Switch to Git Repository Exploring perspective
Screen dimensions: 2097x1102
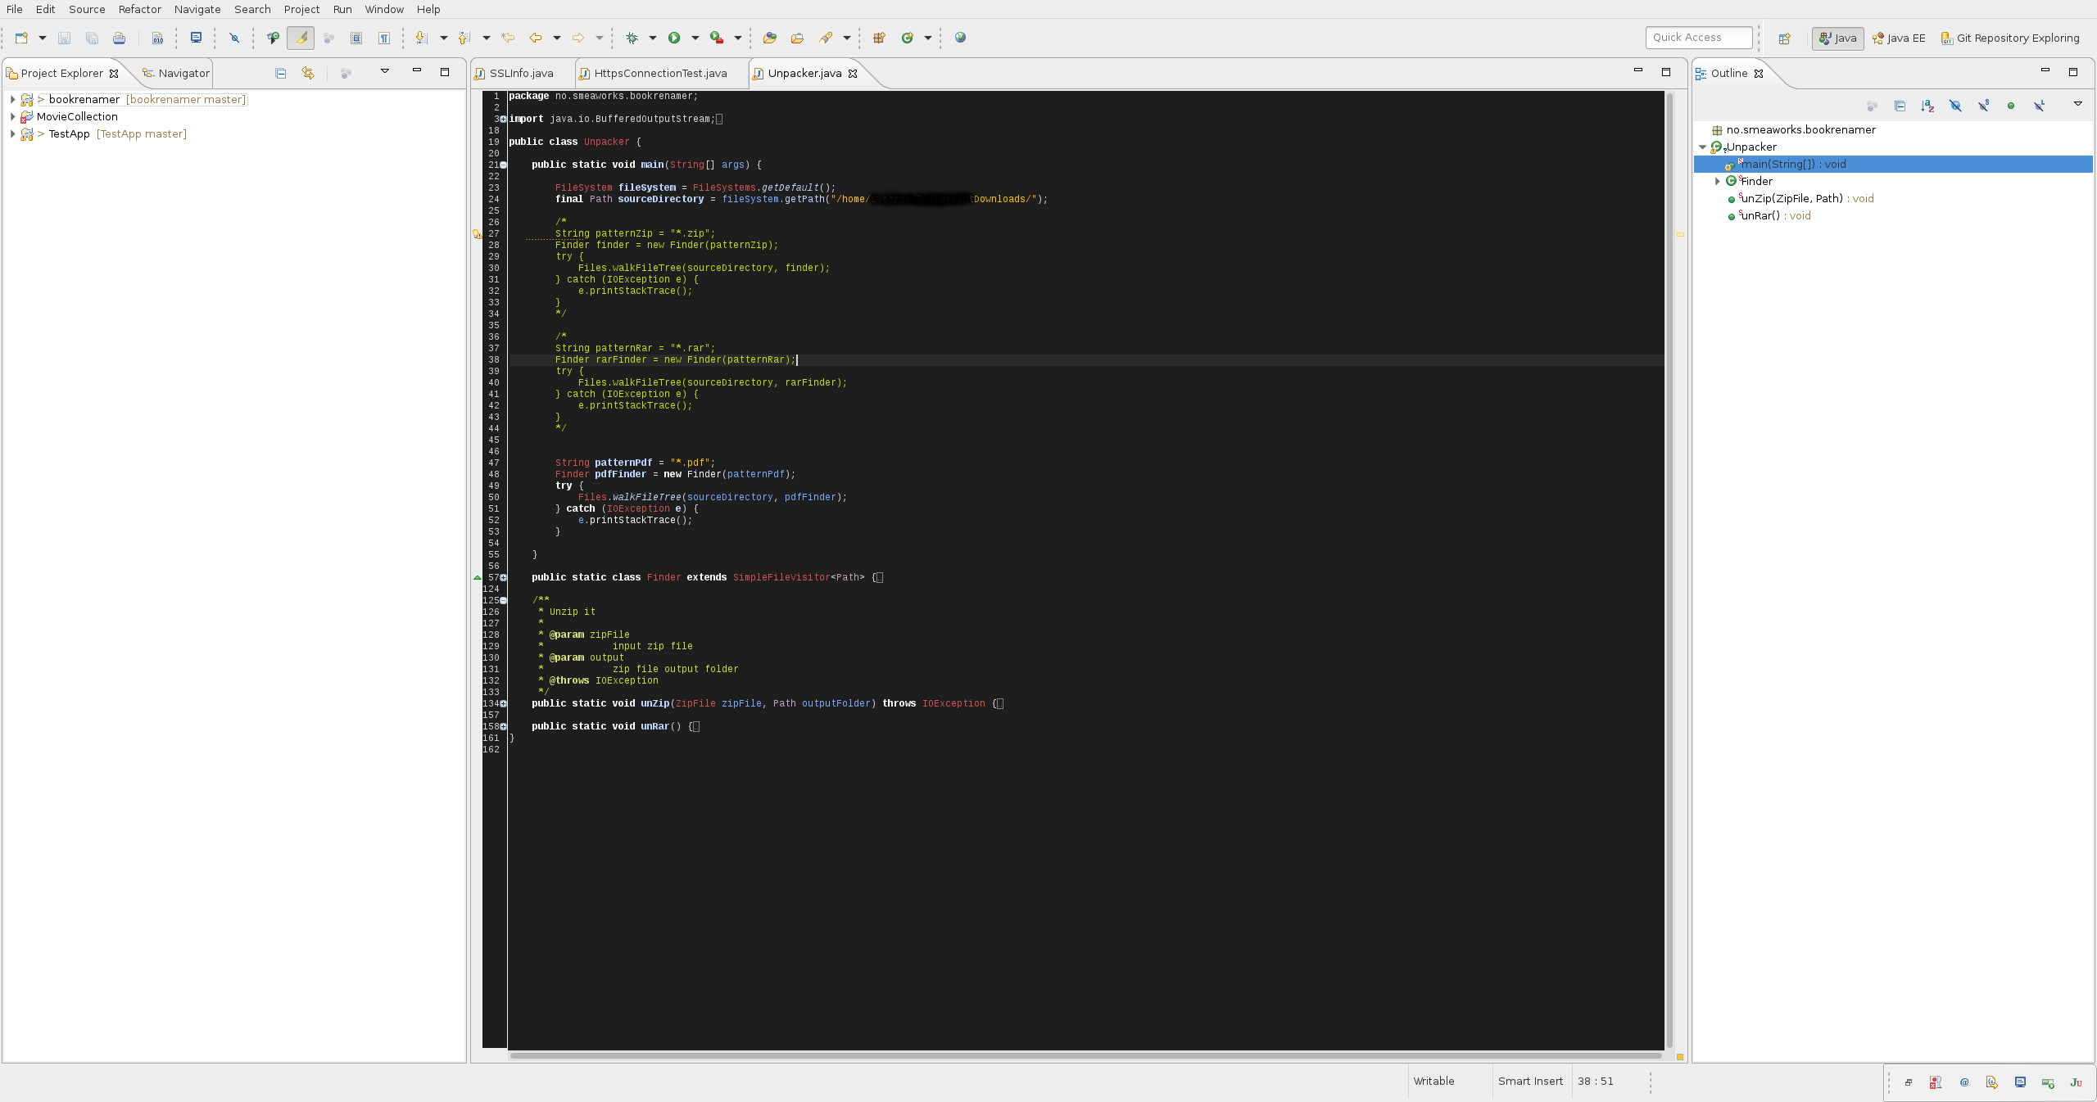click(x=2009, y=38)
